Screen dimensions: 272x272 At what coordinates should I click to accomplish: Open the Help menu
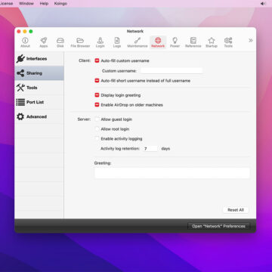[x=44, y=4]
